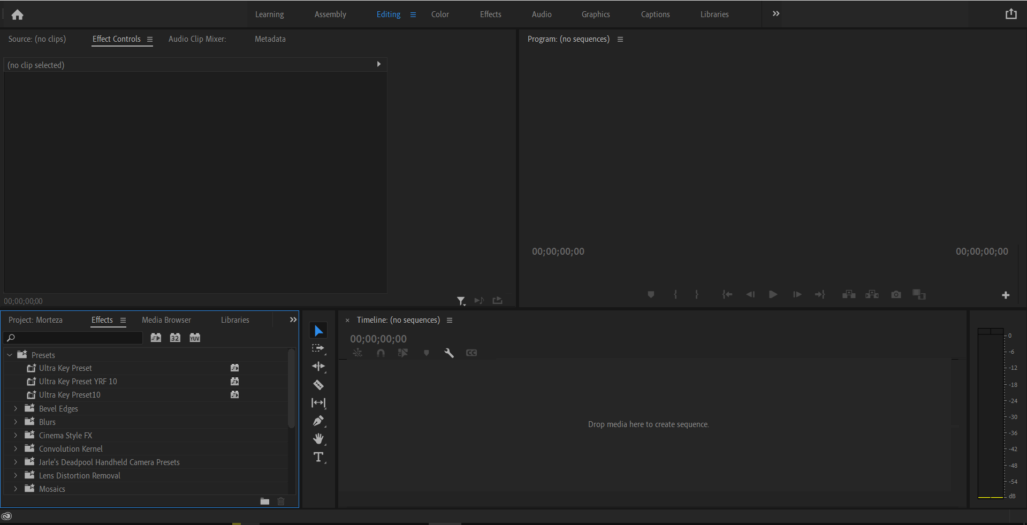This screenshot has height=525, width=1027.
Task: Open the Editing workspace menu
Action: pos(413,15)
